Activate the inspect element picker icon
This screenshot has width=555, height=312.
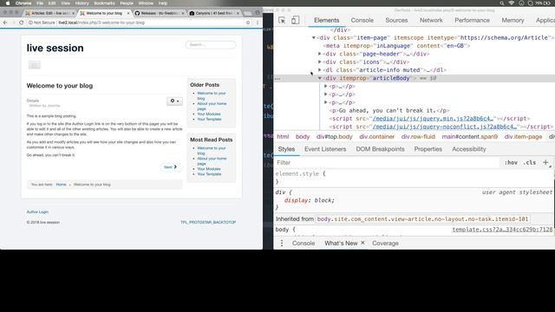tap(282, 20)
